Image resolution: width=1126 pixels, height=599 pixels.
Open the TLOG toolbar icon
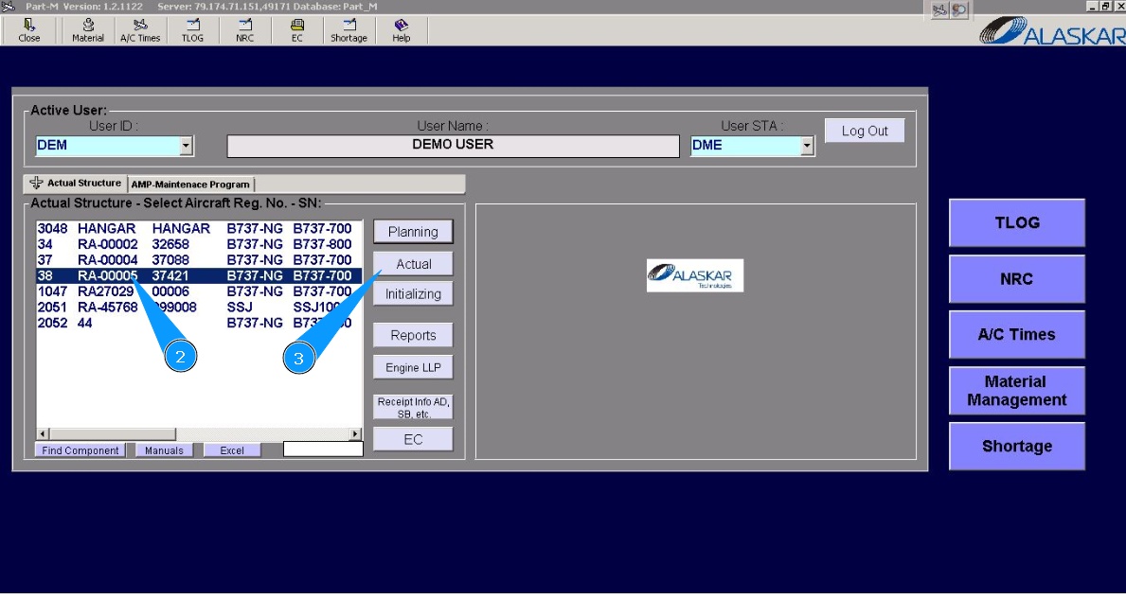click(192, 31)
